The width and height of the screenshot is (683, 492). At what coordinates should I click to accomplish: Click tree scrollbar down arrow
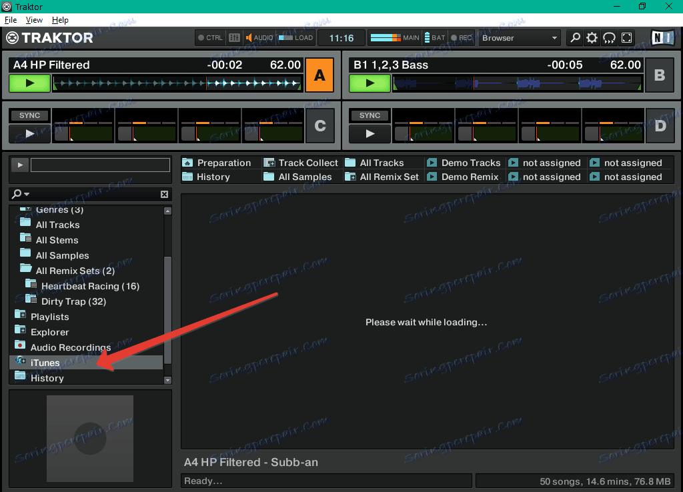pos(167,380)
